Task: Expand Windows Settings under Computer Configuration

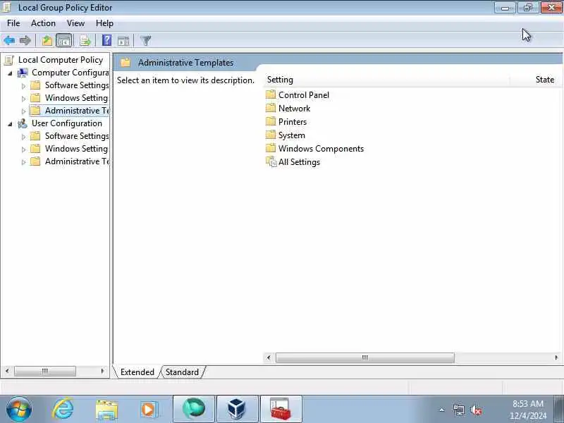Action: [x=24, y=99]
